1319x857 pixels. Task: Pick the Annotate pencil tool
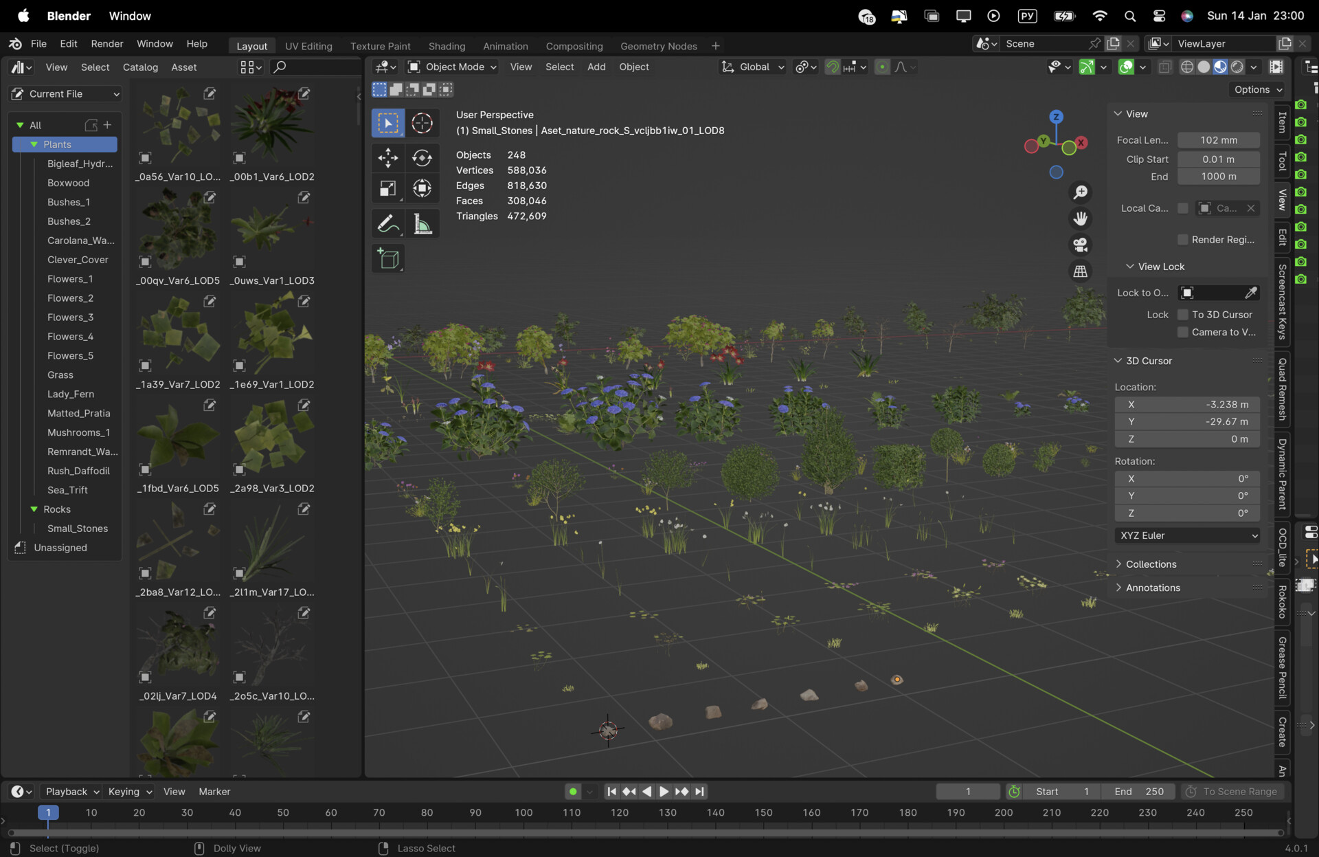click(387, 224)
